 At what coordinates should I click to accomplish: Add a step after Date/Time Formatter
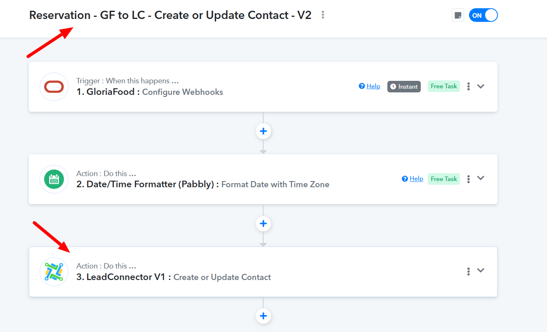263,224
